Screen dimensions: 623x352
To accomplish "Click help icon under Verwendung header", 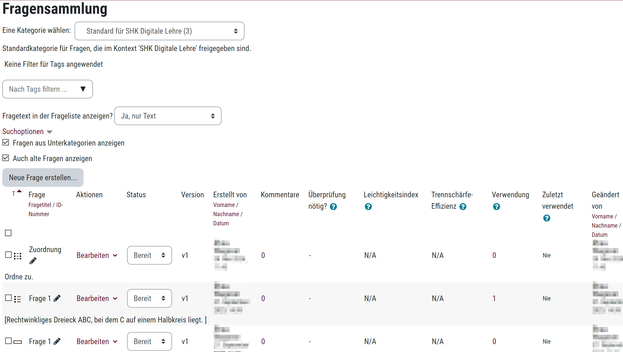I will coord(496,206).
